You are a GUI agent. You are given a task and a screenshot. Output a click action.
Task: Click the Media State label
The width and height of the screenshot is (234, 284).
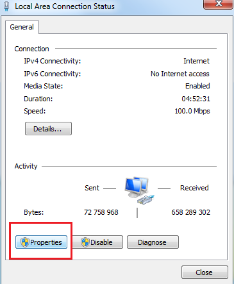tap(44, 86)
